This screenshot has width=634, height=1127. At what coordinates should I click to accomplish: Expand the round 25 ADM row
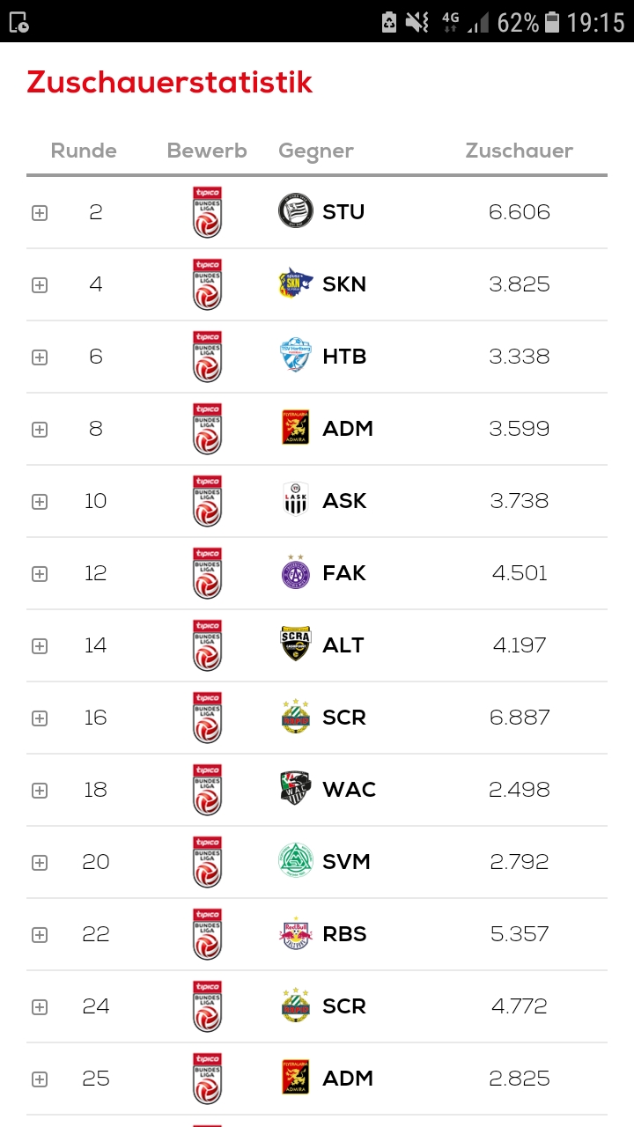pos(40,1079)
